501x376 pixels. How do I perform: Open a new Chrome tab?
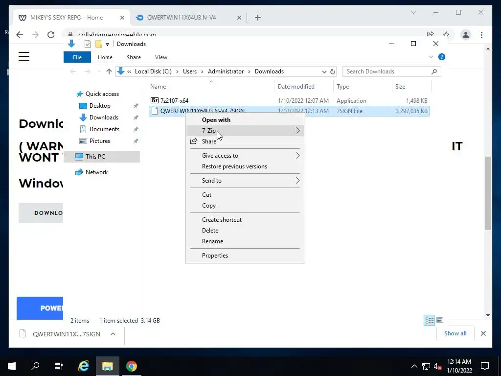tap(258, 18)
